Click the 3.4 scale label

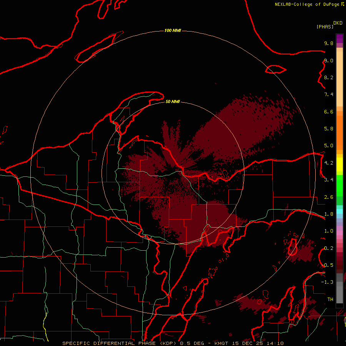[x=329, y=180]
